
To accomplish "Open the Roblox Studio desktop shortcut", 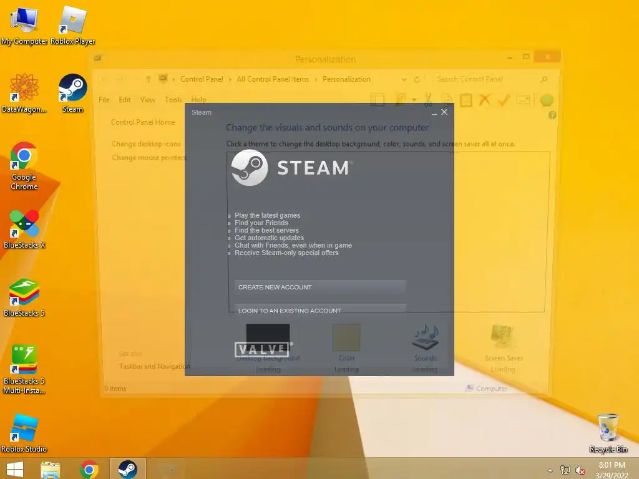I will [24, 433].
